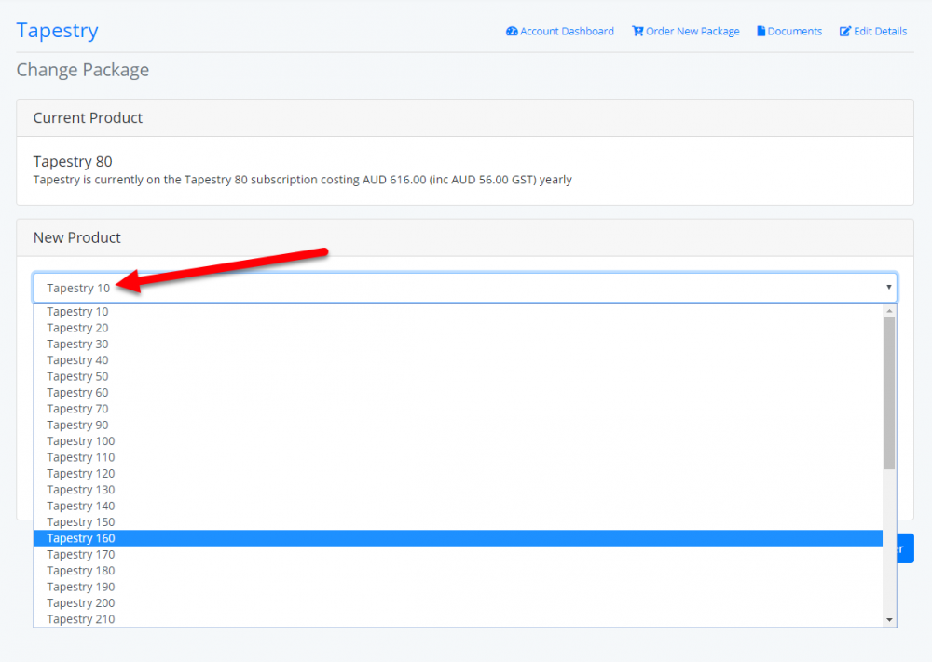The image size is (932, 662).
Task: Click the Account Dashboard gauge icon
Action: click(512, 32)
